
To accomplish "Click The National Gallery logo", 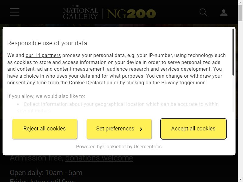I will [80, 12].
